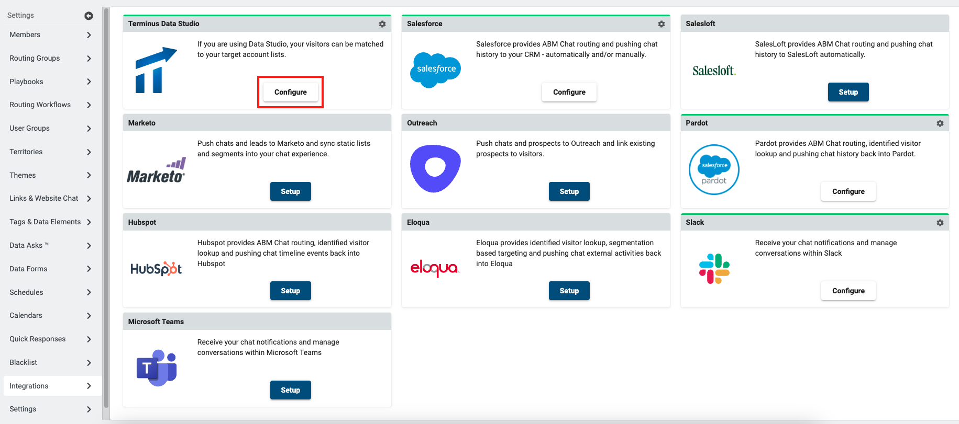Click the Pardot card gear icon

[940, 123]
